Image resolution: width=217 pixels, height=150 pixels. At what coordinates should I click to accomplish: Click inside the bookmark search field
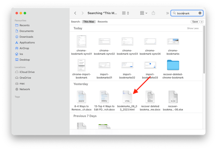tap(187, 13)
